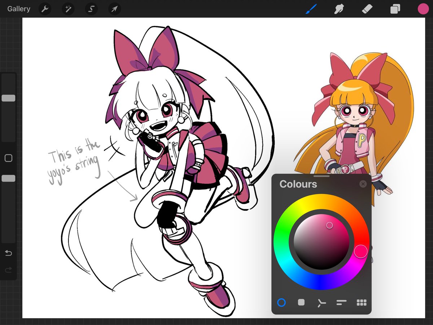Viewport: 433px width, 325px height.
Task: Click the brush opacity slider handle
Action: [x=8, y=178]
